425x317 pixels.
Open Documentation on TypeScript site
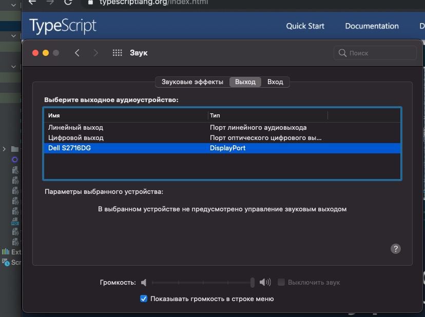372,26
